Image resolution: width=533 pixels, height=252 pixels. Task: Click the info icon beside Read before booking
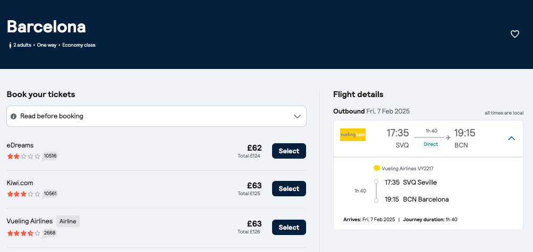(x=13, y=116)
